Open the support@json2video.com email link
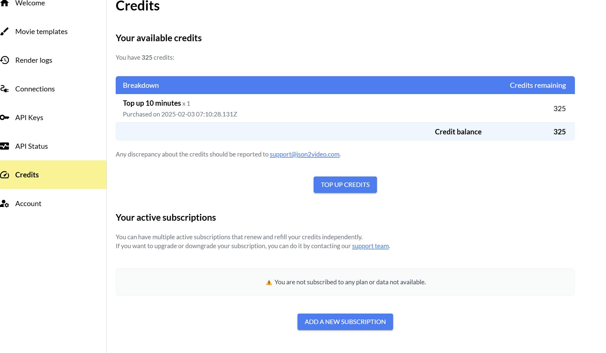Image resolution: width=606 pixels, height=353 pixels. pos(304,154)
